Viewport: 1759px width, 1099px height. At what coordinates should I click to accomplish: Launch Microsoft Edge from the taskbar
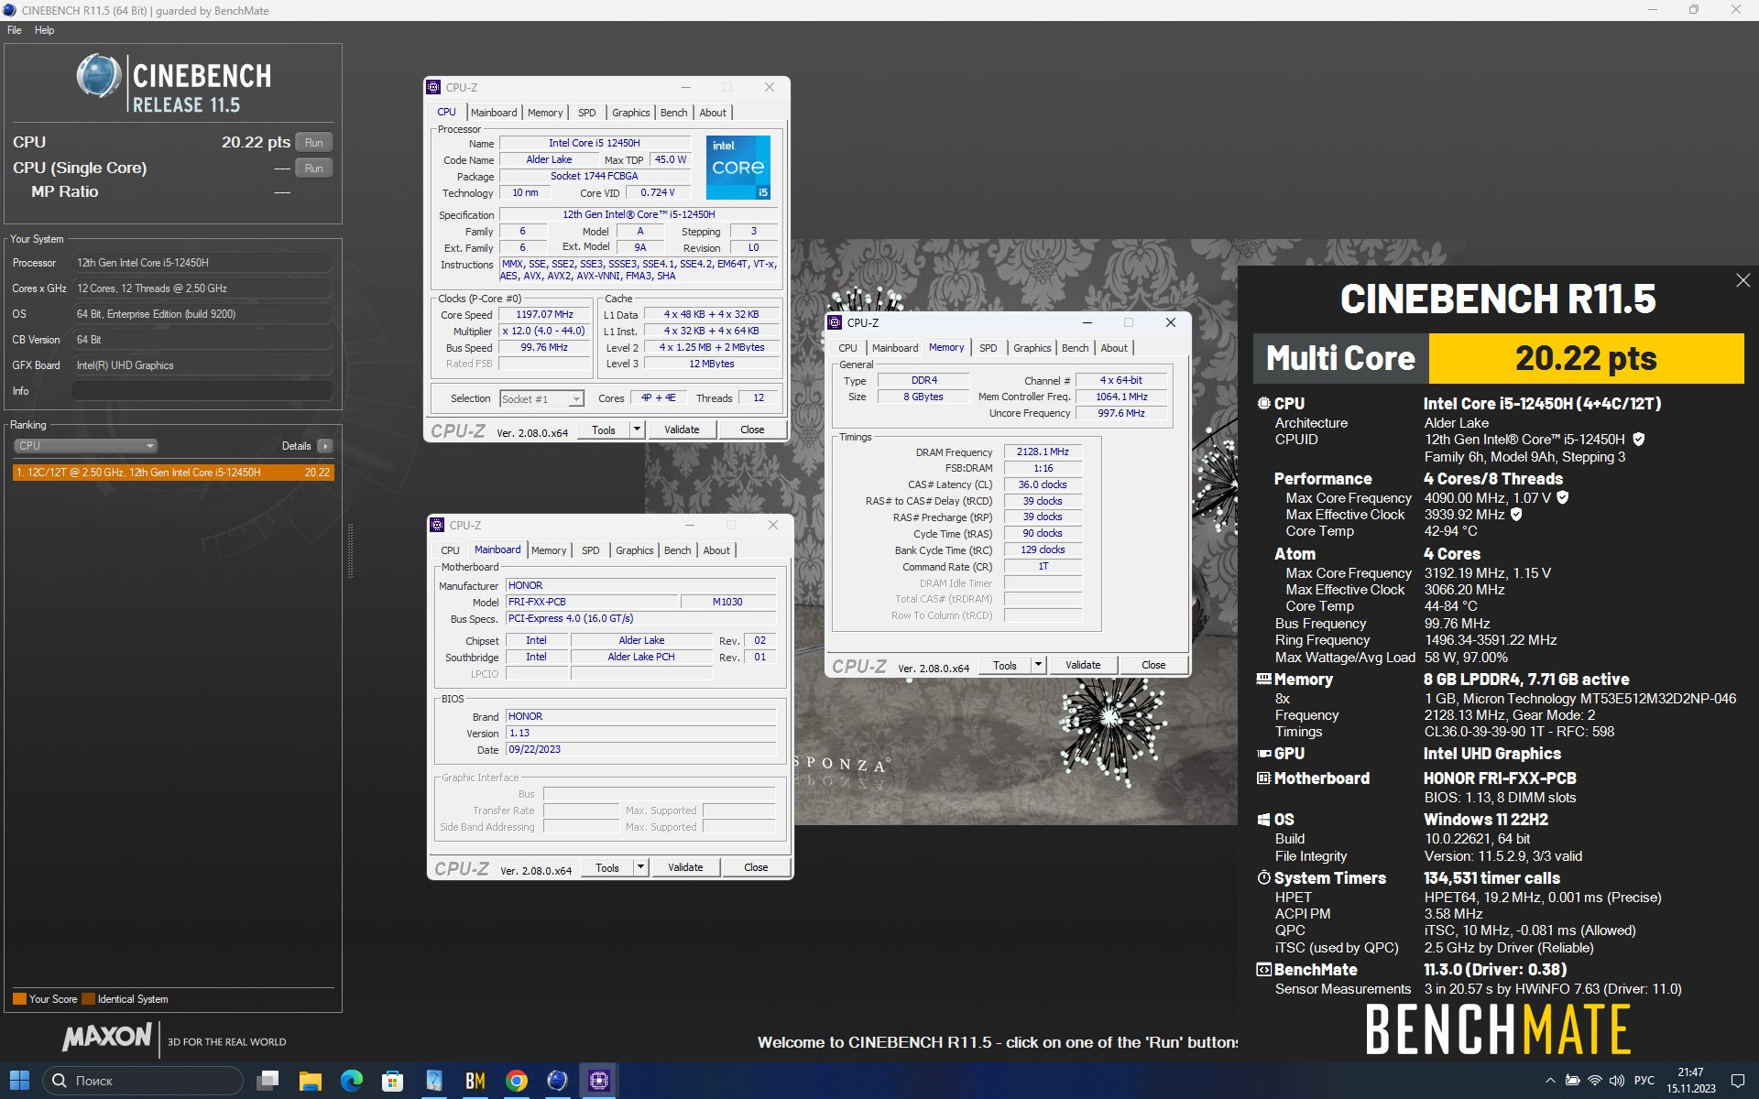pos(351,1081)
